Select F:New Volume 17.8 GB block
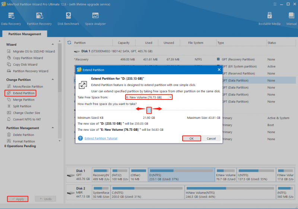This screenshot has height=209, width=298. (x=285, y=175)
